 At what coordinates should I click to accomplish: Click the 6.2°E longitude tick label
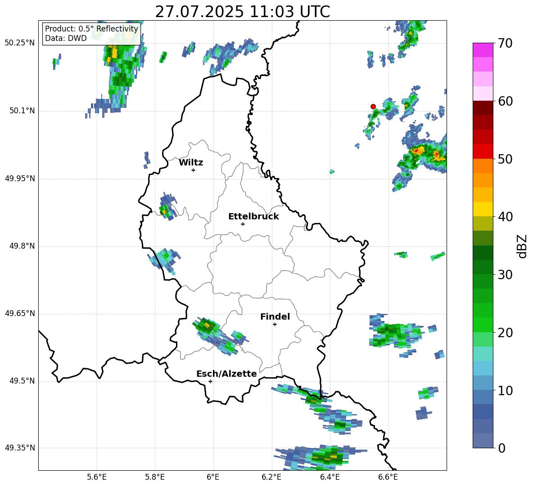[x=271, y=477]
